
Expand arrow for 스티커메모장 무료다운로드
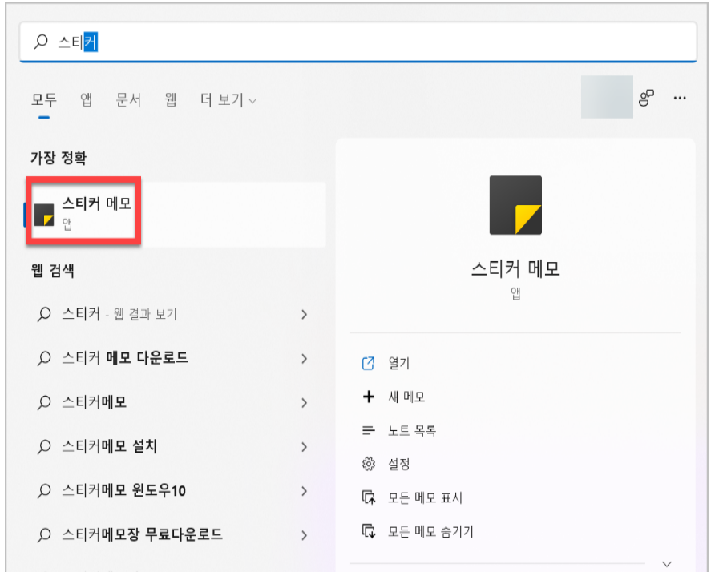304,535
